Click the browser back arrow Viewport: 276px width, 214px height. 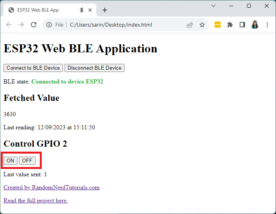point(9,25)
